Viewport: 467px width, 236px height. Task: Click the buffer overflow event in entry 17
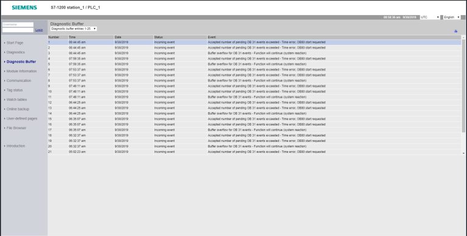point(257,130)
